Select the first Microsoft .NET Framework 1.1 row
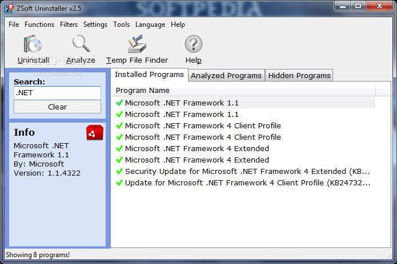 245,103
